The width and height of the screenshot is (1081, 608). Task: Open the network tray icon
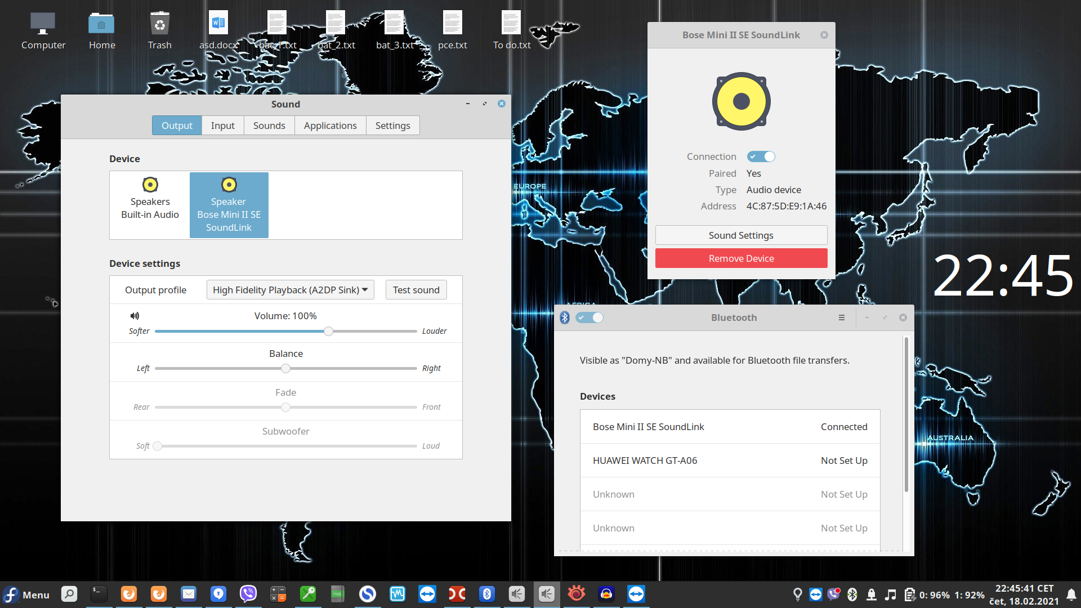[872, 594]
